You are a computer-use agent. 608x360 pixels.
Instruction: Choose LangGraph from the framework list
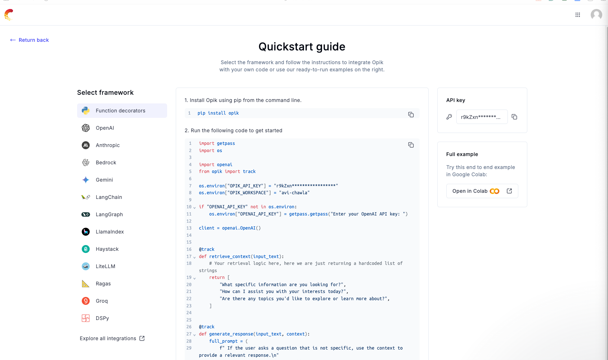[122, 214]
